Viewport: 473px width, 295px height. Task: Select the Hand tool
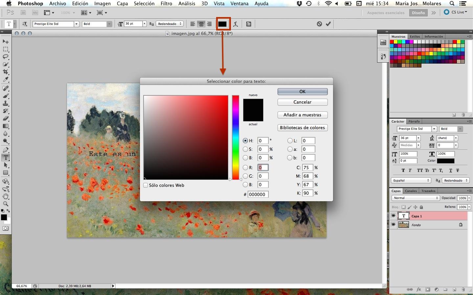6,196
